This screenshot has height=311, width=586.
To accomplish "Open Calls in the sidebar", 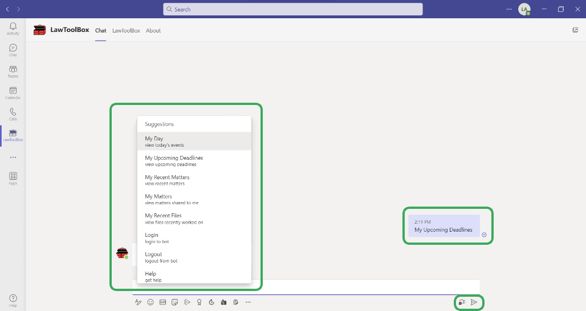I will [x=13, y=114].
